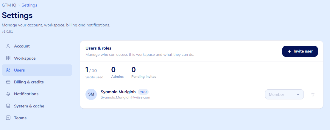Screen dimensions: 330x130
Task: Delete user with the trash icon
Action: coord(313,95)
